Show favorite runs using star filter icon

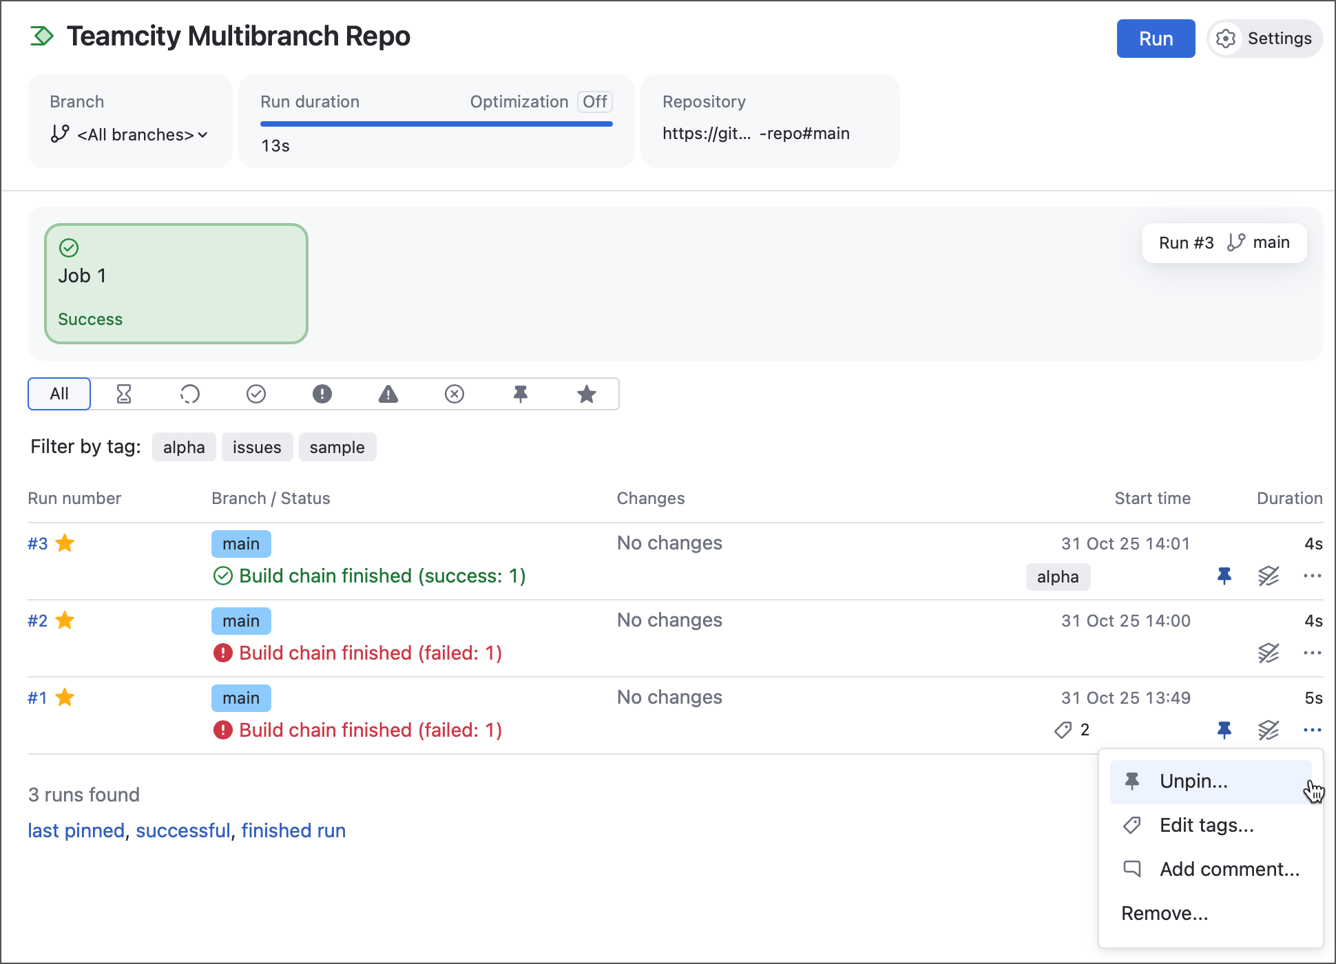click(586, 394)
